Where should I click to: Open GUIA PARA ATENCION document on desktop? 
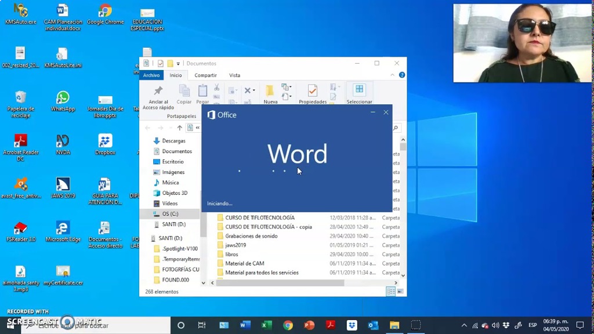click(106, 191)
